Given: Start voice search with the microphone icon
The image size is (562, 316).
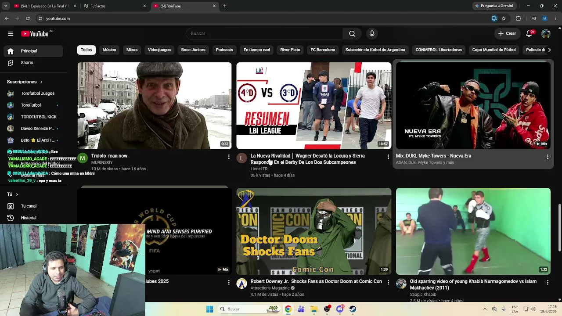Looking at the screenshot, I should click(372, 34).
